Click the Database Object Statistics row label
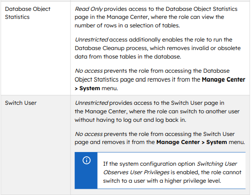 tap(27, 13)
